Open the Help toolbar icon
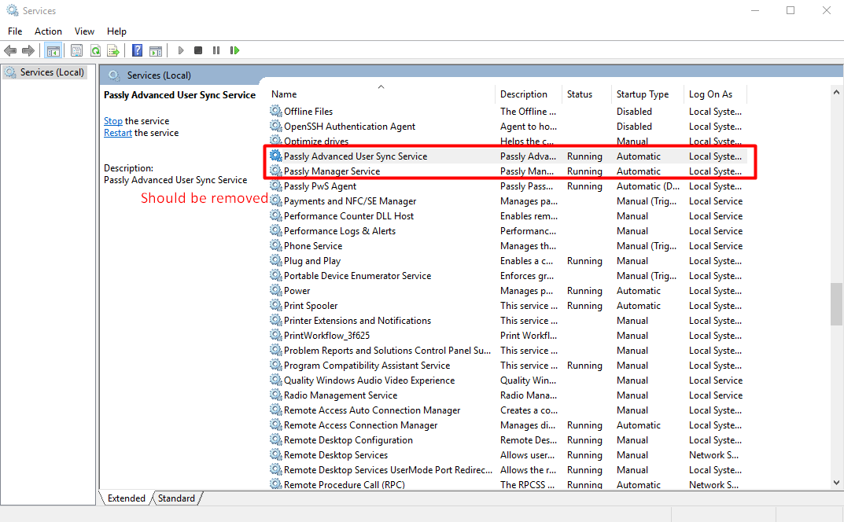844x522 pixels. (137, 50)
